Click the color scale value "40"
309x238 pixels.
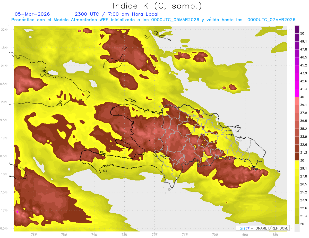pyautogui.click(x=303, y=97)
